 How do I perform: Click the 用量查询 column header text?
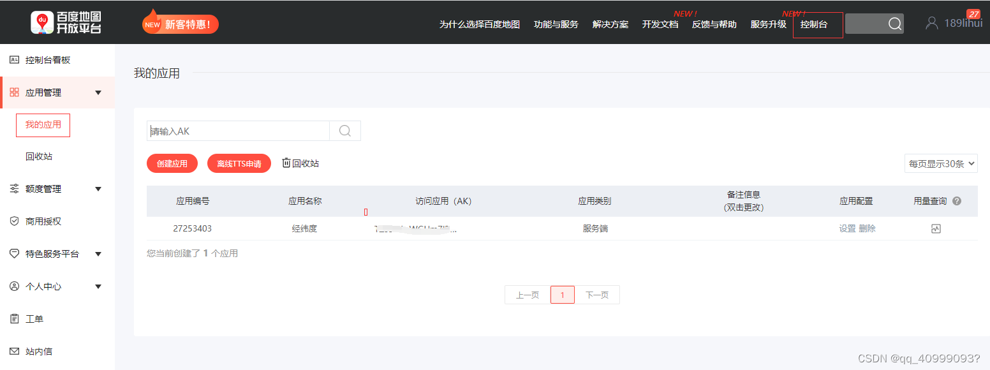(930, 201)
